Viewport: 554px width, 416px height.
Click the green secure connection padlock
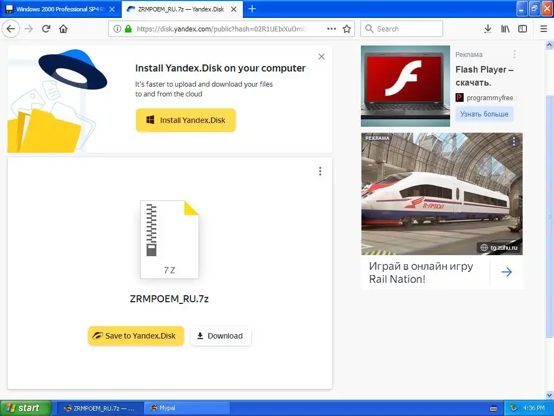(128, 29)
